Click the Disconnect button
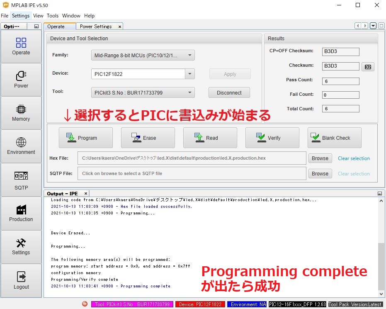Image resolution: width=386 pixels, height=309 pixels. tap(229, 92)
